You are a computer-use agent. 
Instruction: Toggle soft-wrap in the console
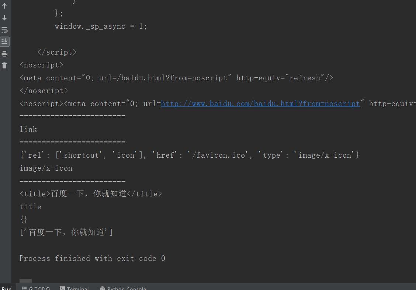(4, 30)
